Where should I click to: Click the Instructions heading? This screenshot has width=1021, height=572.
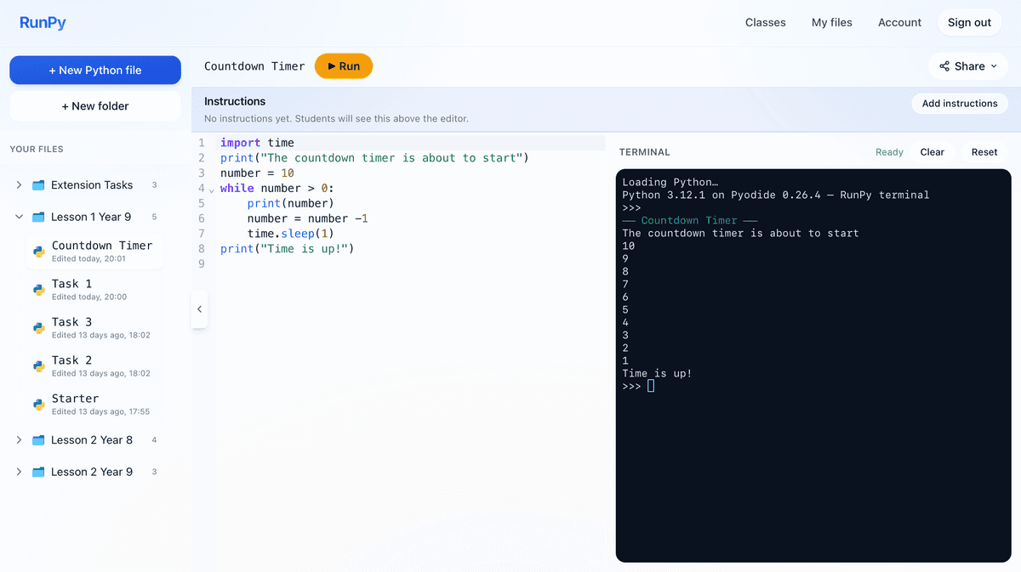tap(235, 101)
